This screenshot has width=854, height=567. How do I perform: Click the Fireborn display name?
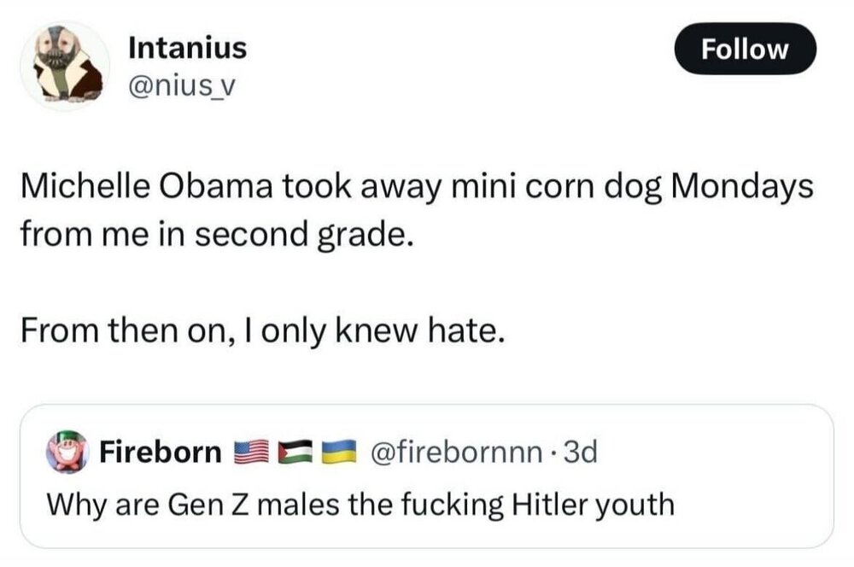point(161,452)
